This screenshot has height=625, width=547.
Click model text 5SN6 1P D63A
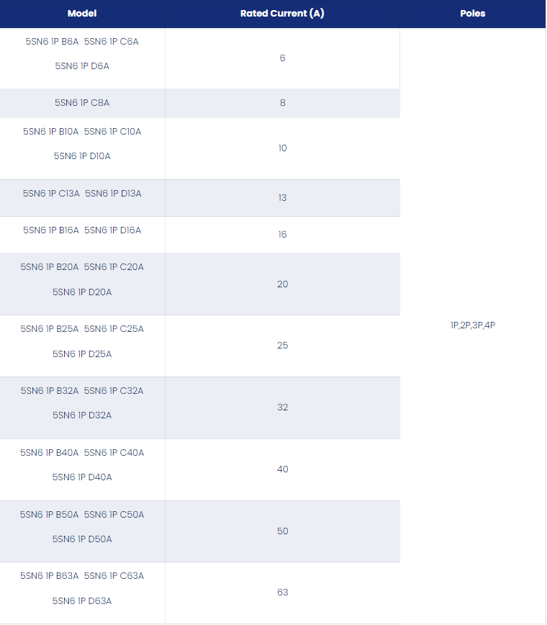82,601
